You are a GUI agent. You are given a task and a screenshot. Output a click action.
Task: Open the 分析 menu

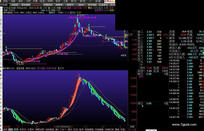pos(28,1)
